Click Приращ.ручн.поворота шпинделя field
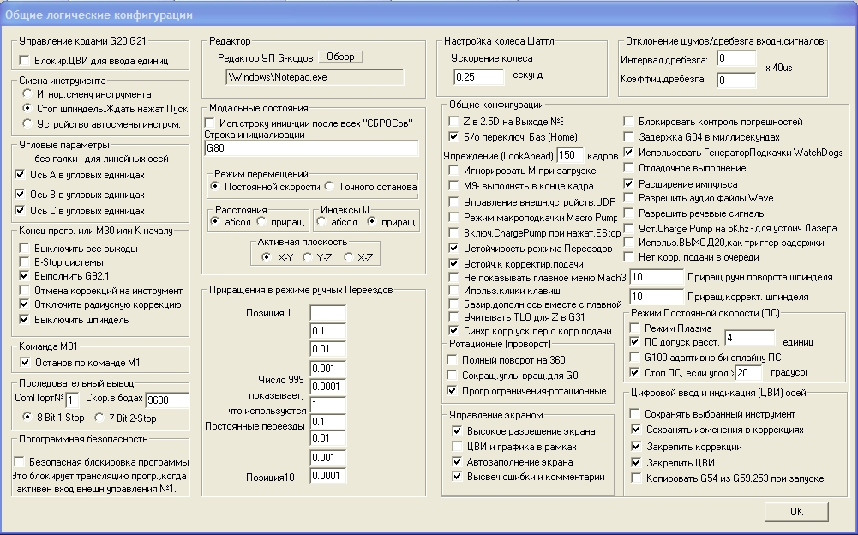 click(657, 277)
